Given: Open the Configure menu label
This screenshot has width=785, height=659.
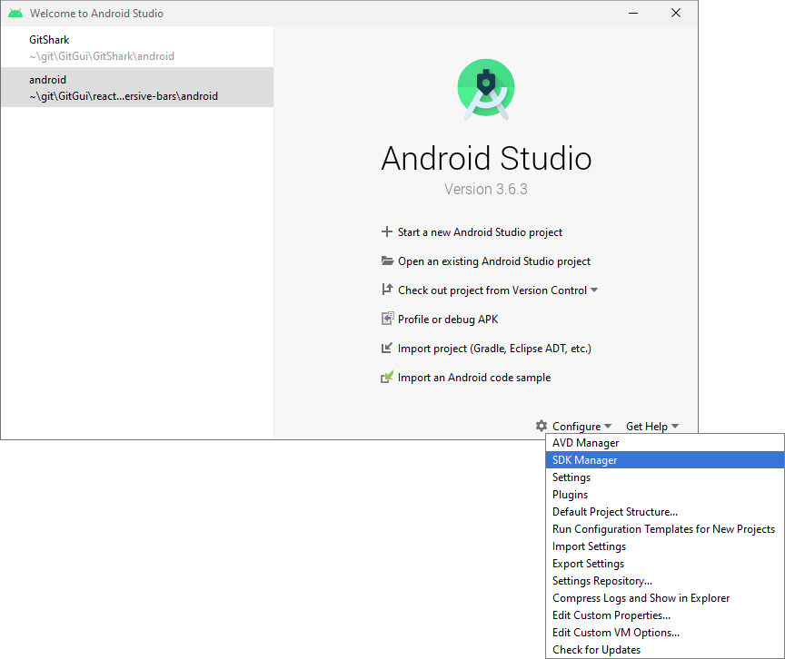Looking at the screenshot, I should tap(576, 426).
